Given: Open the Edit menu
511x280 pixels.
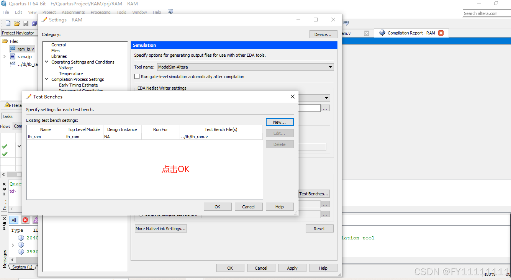Looking at the screenshot, I should click(18, 12).
